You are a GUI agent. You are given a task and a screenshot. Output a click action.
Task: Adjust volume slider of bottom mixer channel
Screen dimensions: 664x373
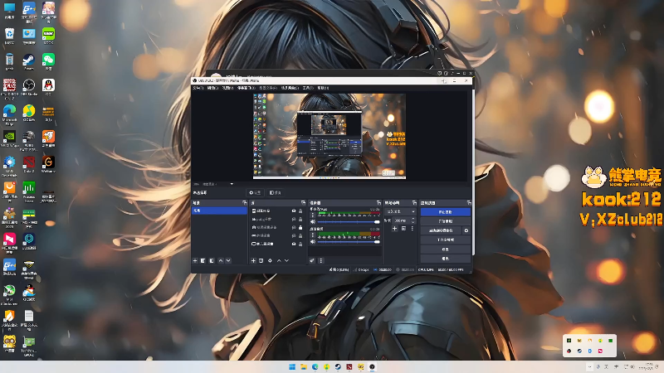pos(349,241)
